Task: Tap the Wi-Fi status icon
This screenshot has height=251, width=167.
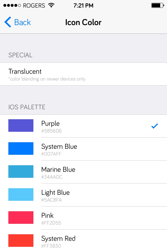Action: tap(51, 5)
